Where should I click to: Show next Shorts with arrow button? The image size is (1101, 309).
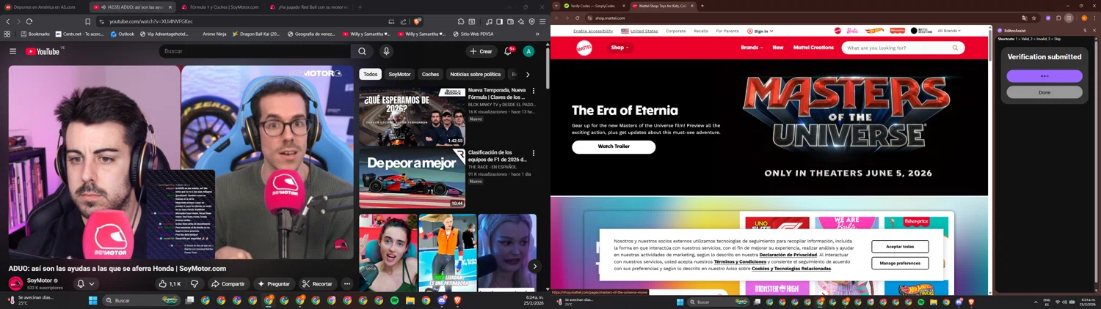tap(534, 267)
